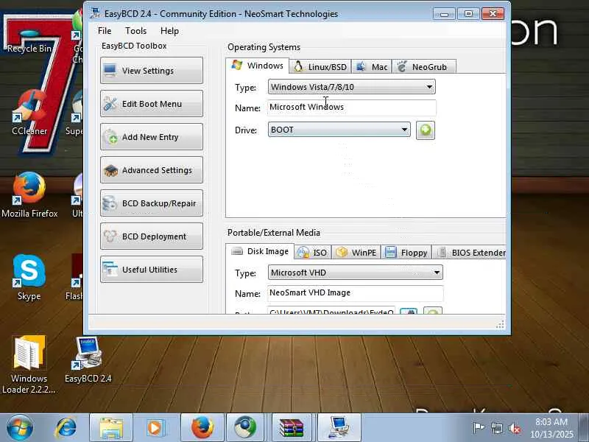Open BCD Deployment section

click(152, 236)
